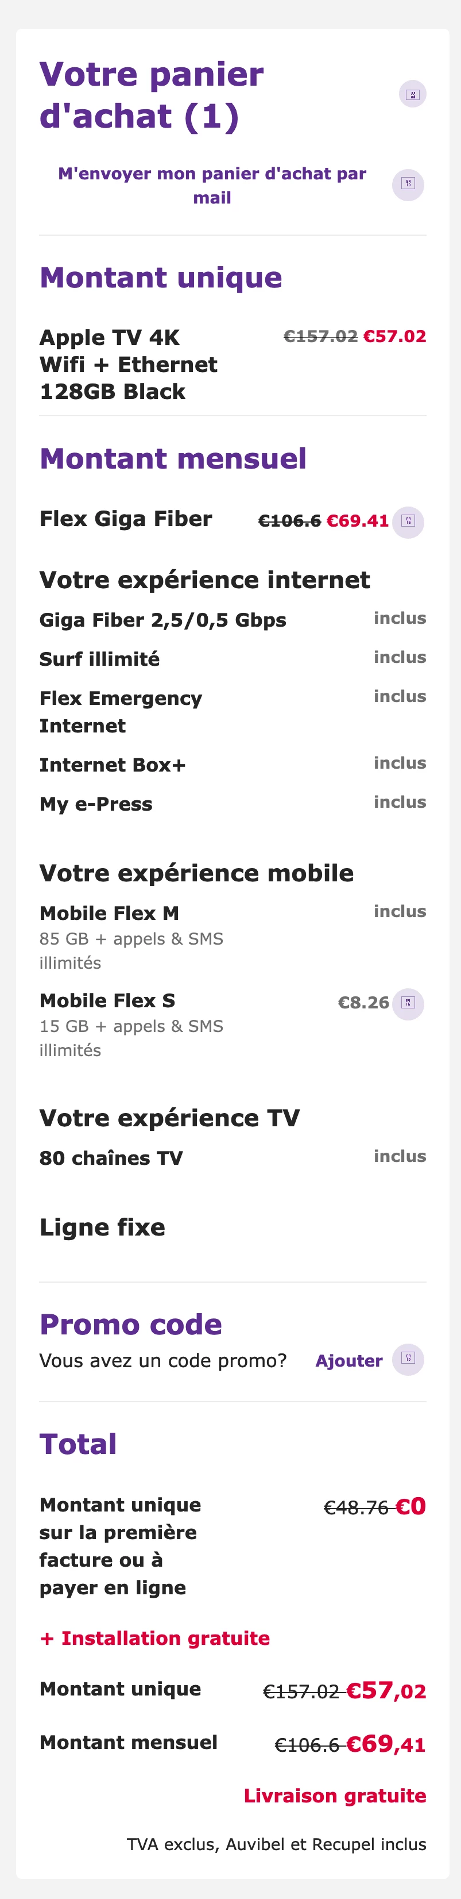Click the My e-Press item
461x1899 pixels.
pyautogui.click(x=96, y=804)
